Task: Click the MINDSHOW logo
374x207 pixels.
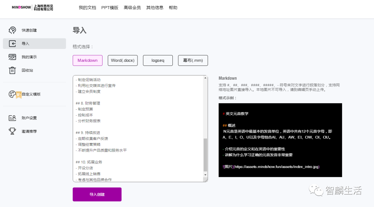Action: [x=21, y=8]
